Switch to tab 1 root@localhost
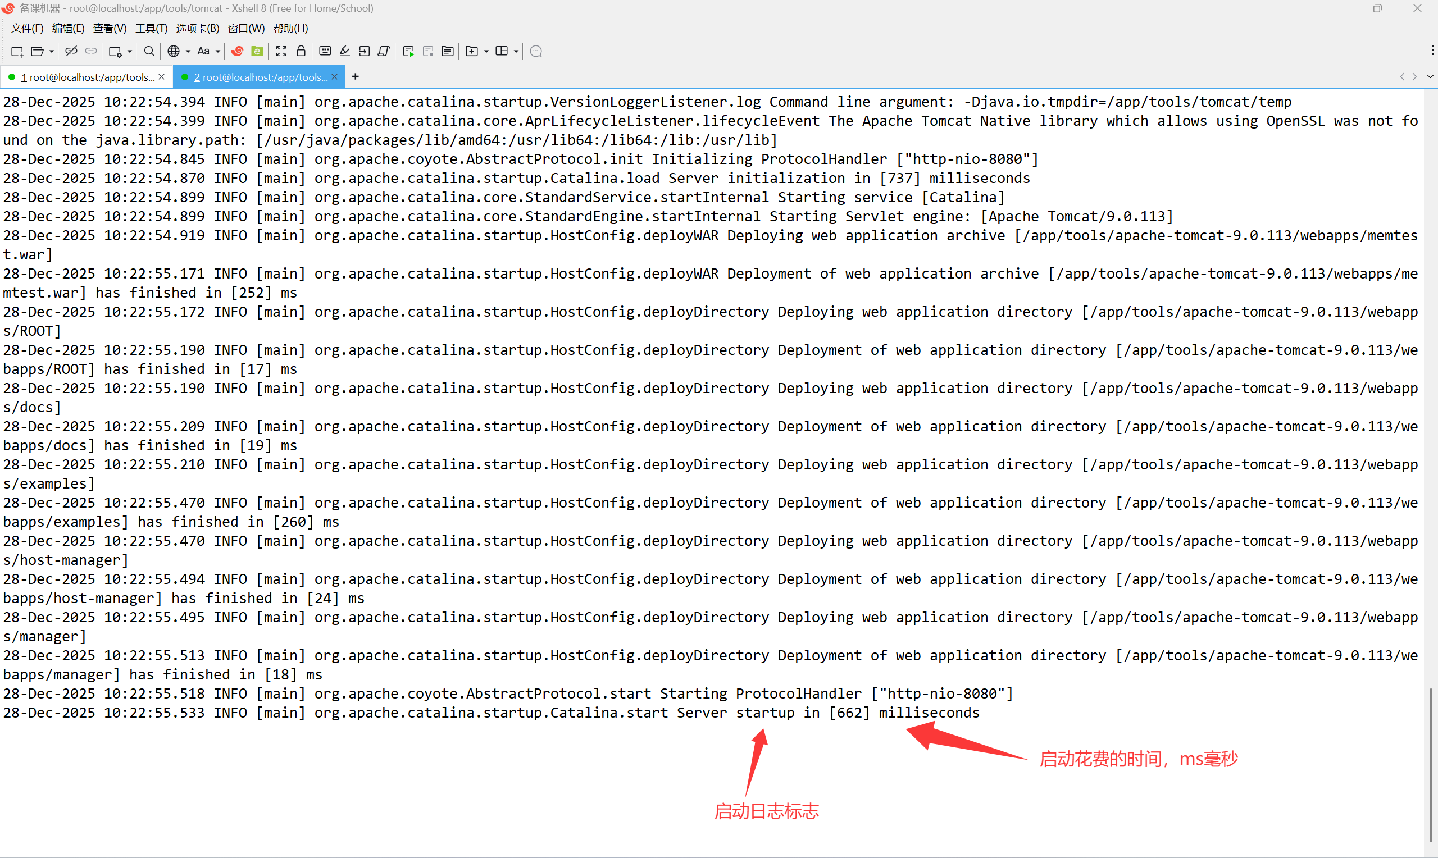1438x858 pixels. pos(87,77)
